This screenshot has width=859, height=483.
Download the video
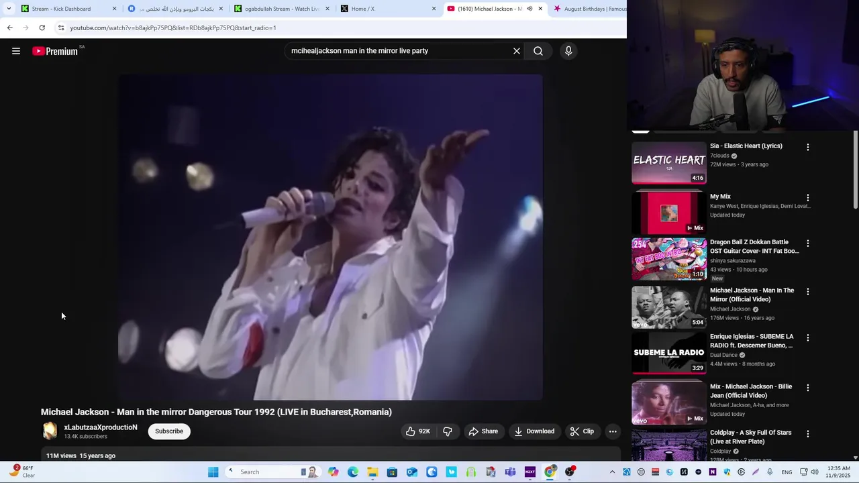534,431
